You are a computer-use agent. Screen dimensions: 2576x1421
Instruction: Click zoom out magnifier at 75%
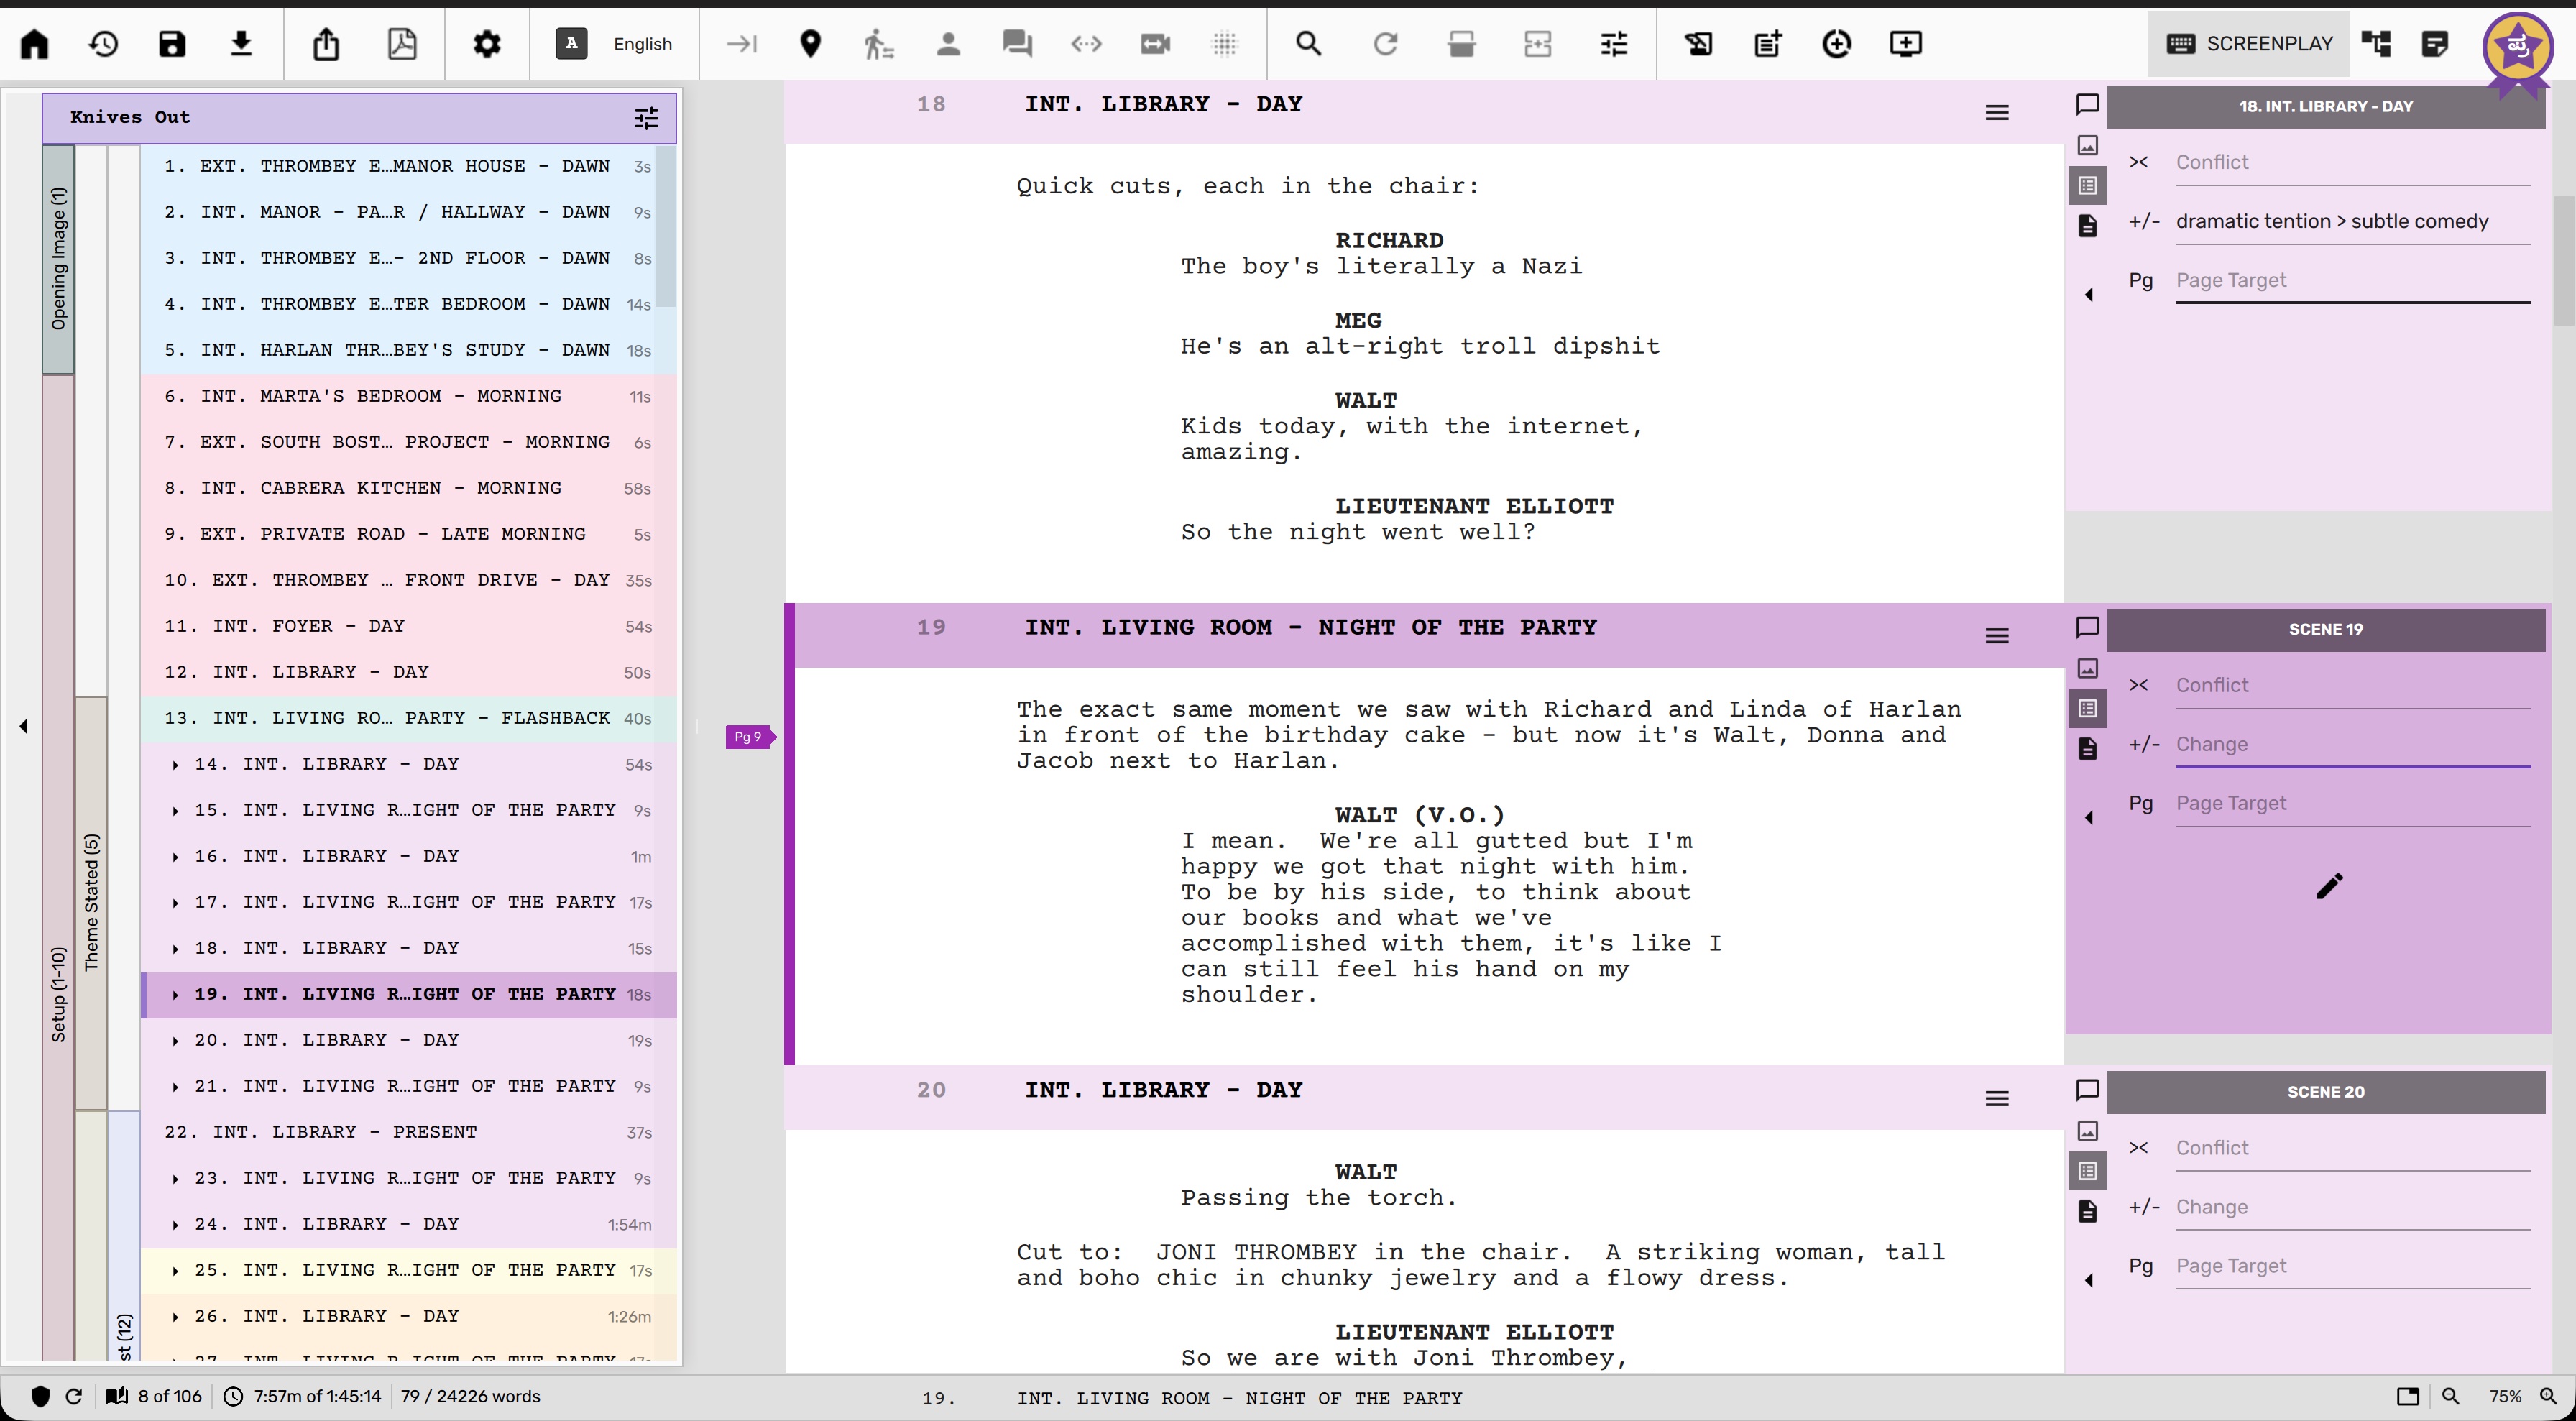click(x=2450, y=1396)
